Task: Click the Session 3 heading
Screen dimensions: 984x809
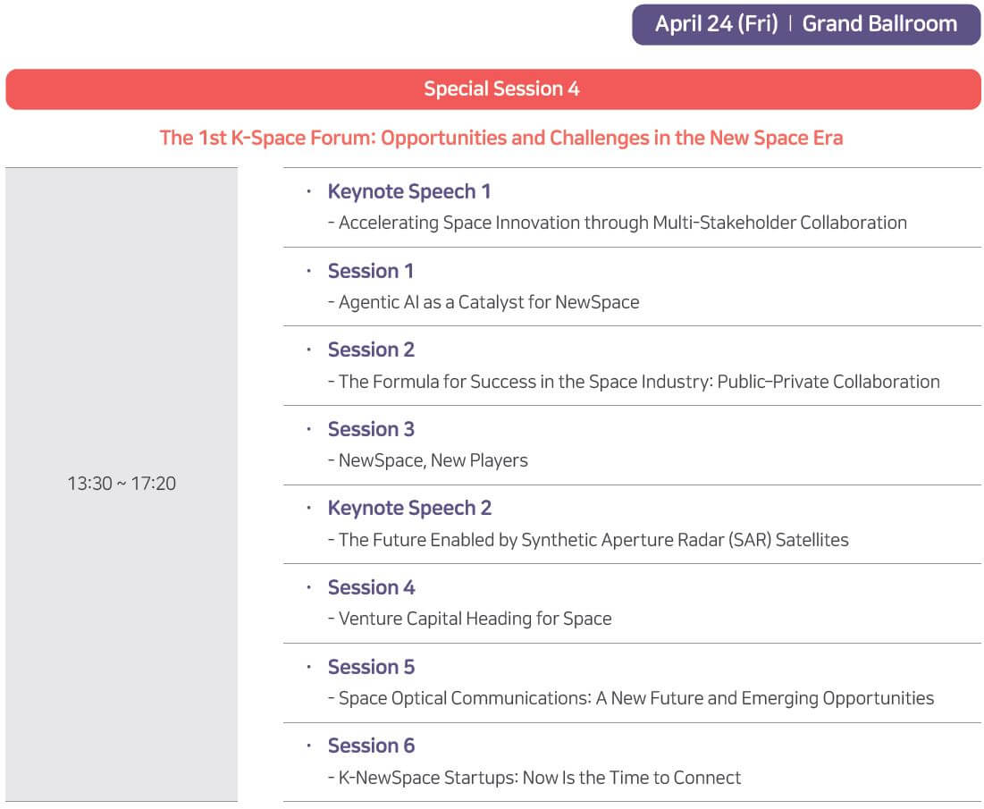Action: [371, 429]
